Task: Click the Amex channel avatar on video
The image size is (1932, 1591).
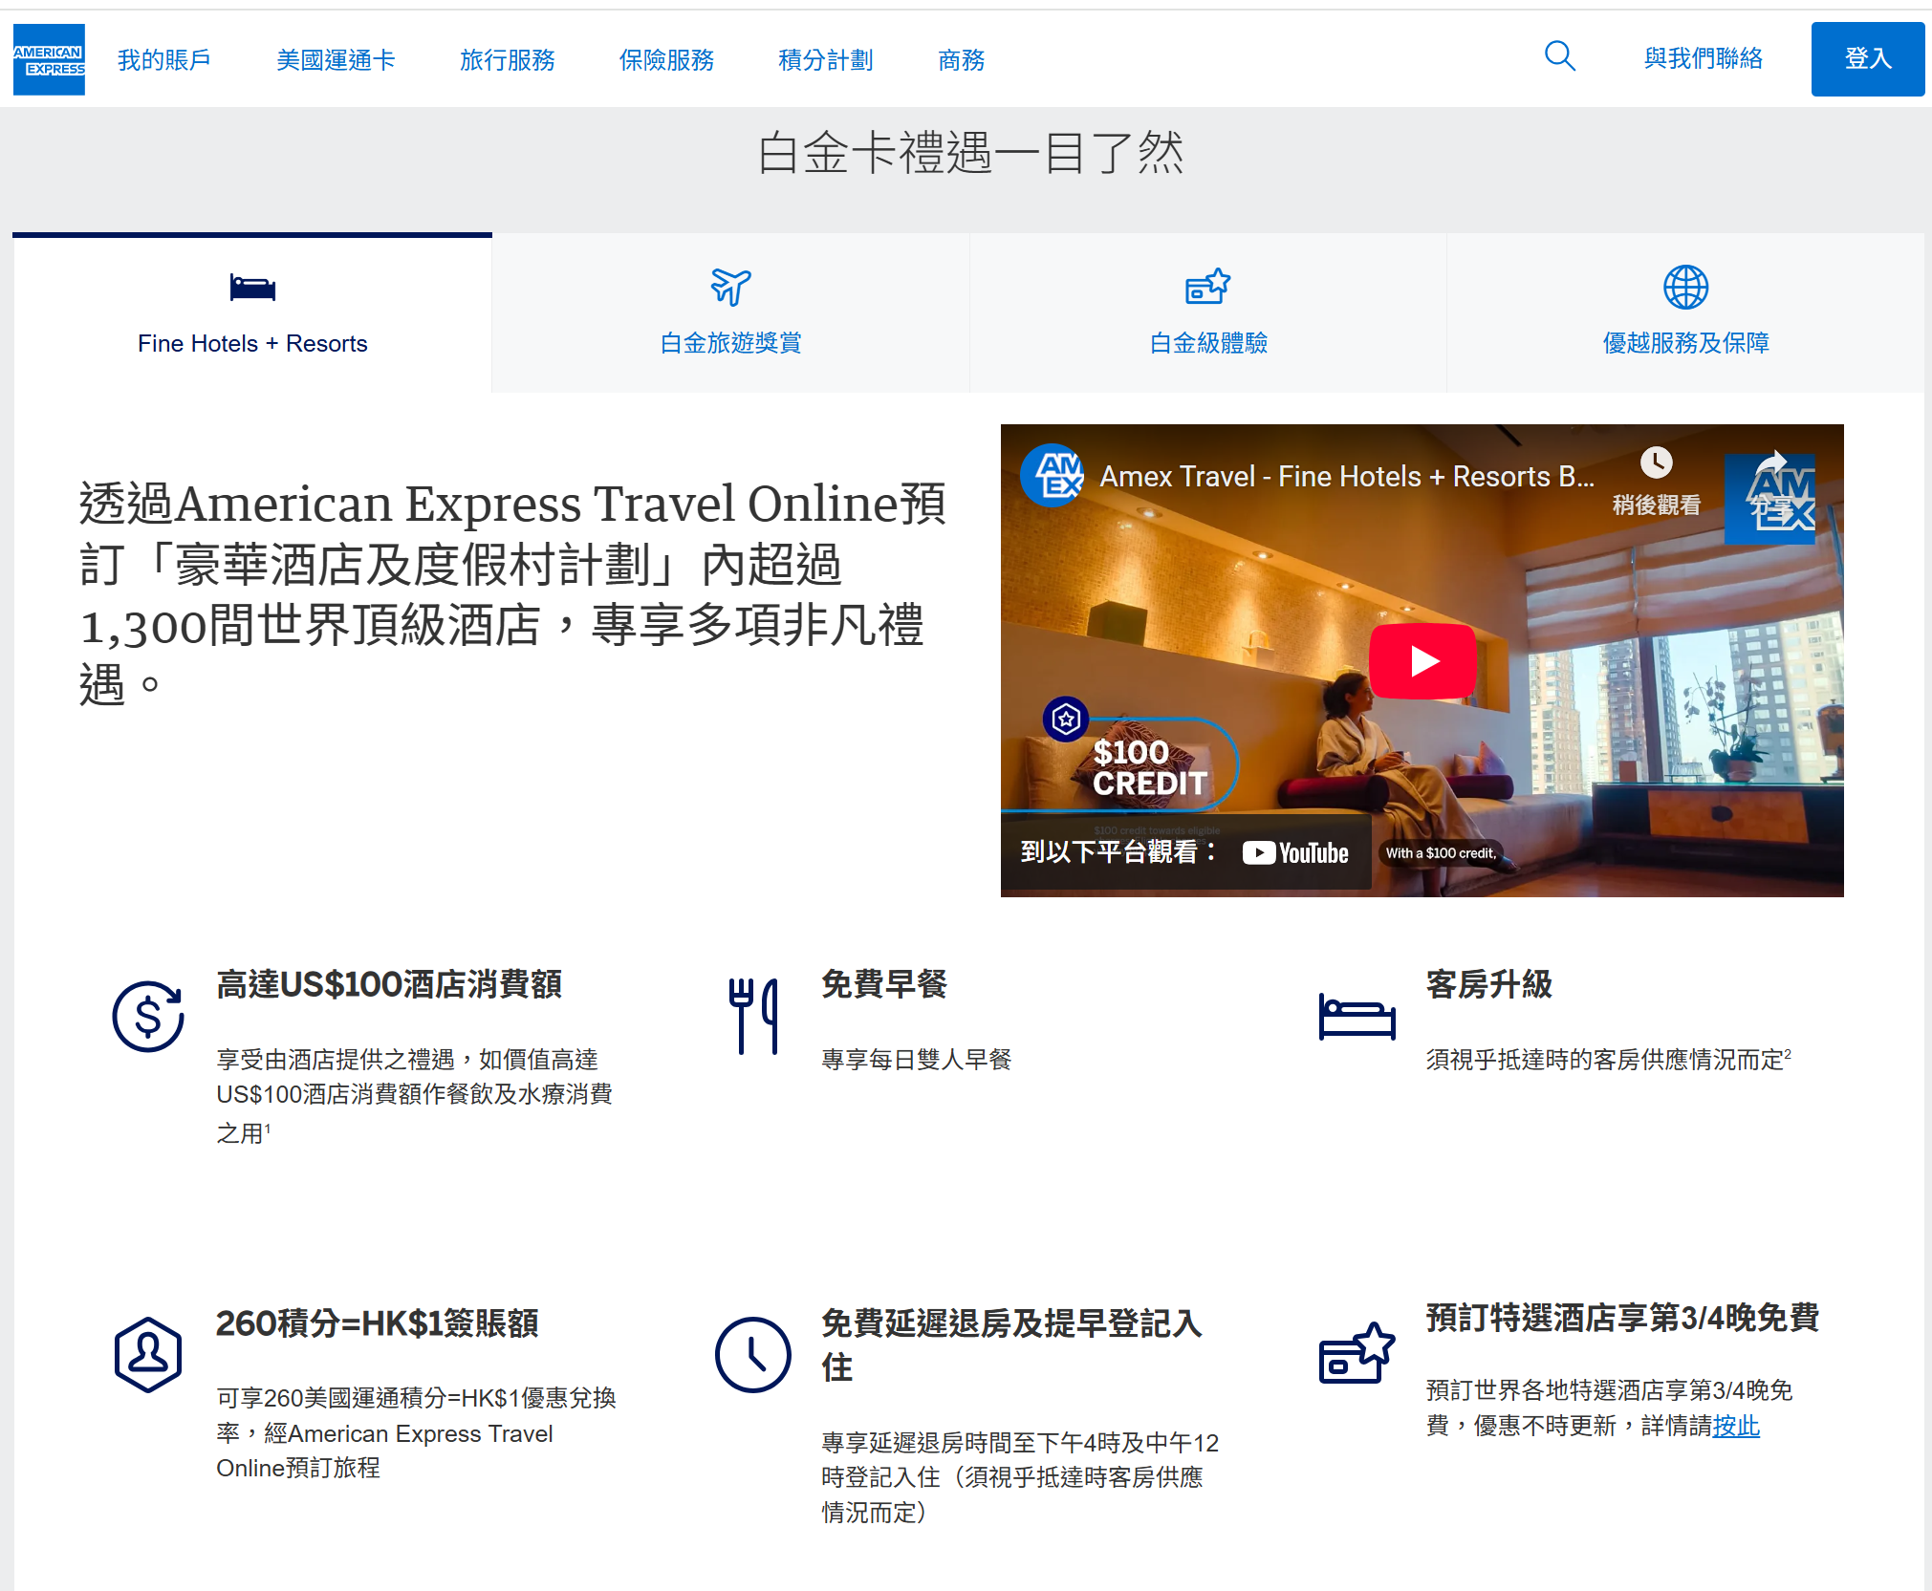Action: 1052,475
